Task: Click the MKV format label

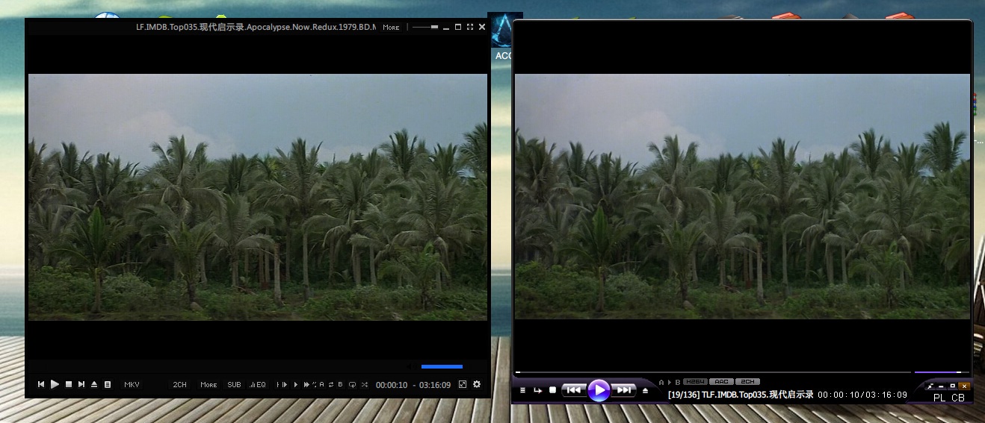Action: (132, 384)
